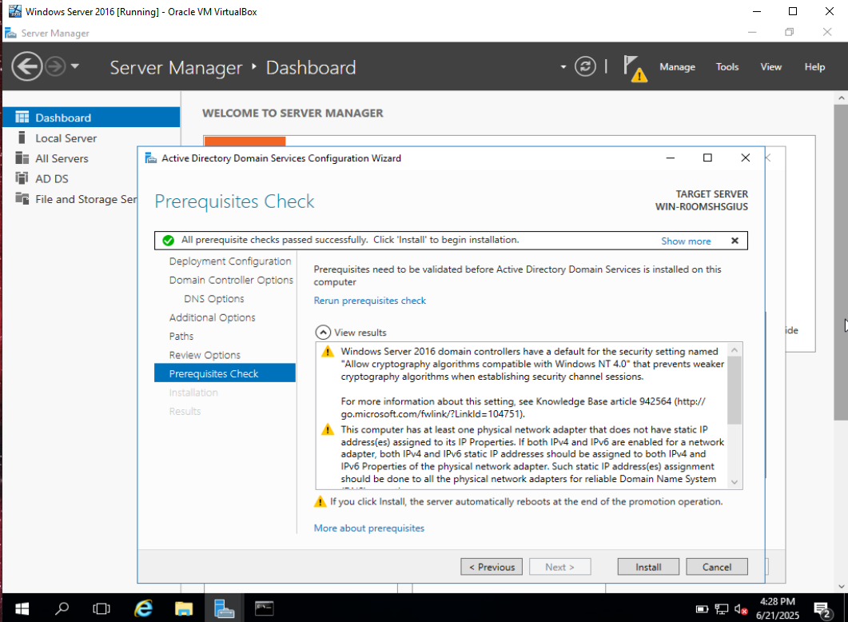Open Action Center notifications icon

pyautogui.click(x=822, y=609)
